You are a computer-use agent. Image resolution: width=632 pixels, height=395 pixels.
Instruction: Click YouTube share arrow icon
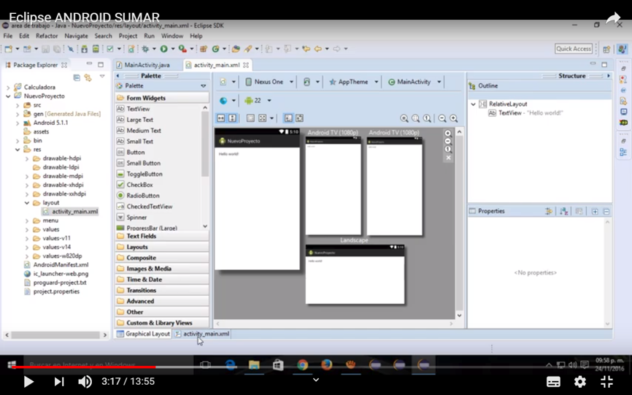point(613,18)
